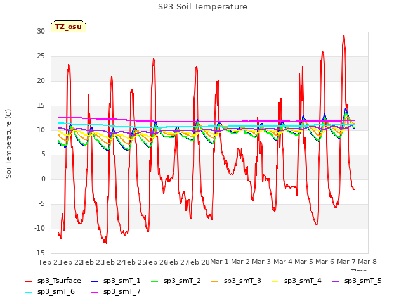Screen dimensions: 406x304
Task: Click the red sp3_Tsurface legend swatch
Action: (28, 282)
